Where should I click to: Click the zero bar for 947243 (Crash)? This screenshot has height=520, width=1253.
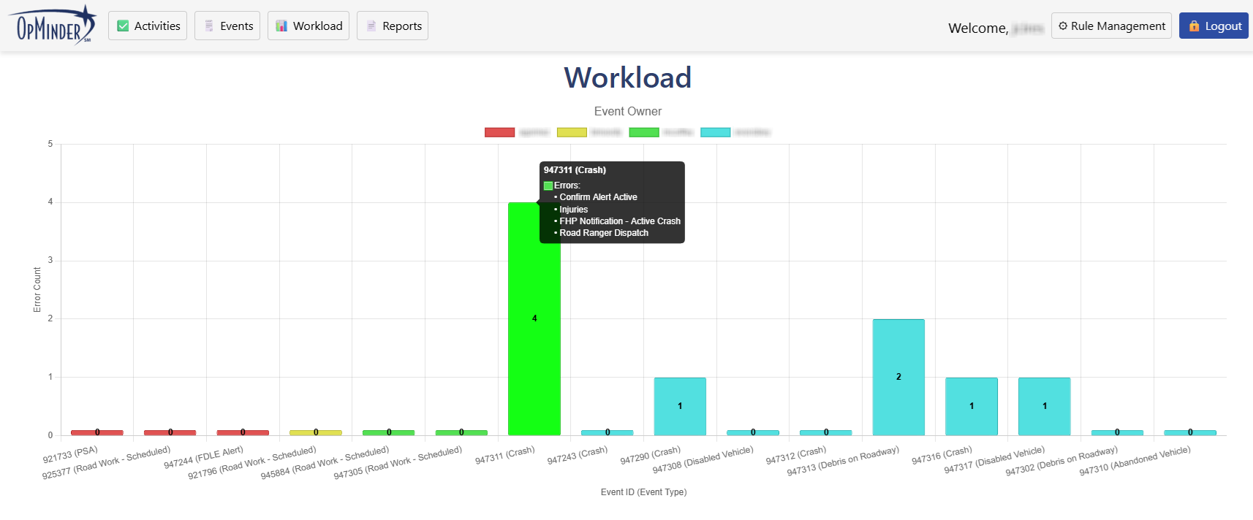click(607, 432)
